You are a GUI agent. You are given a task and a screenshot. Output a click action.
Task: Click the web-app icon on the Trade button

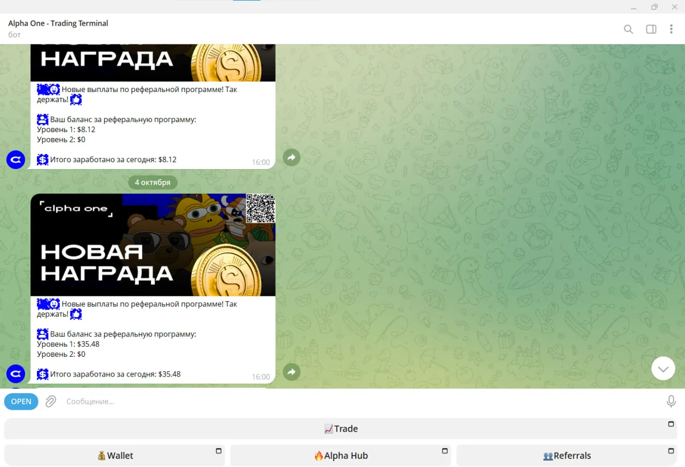671,424
